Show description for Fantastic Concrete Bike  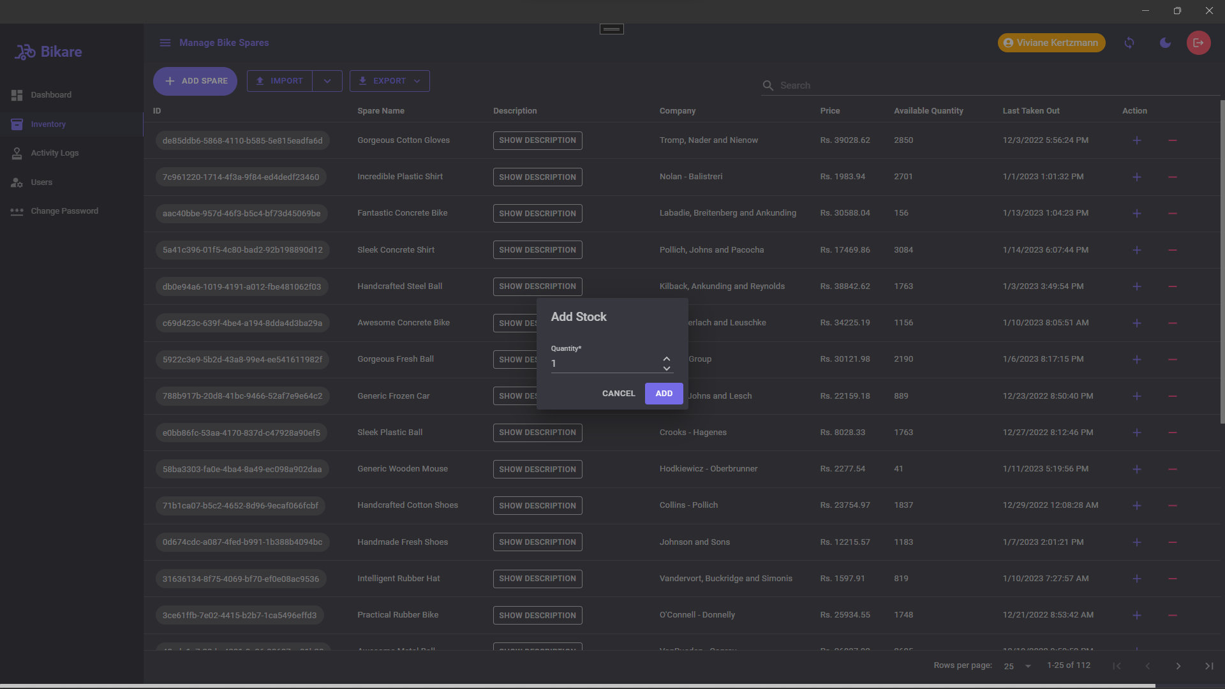538,213
